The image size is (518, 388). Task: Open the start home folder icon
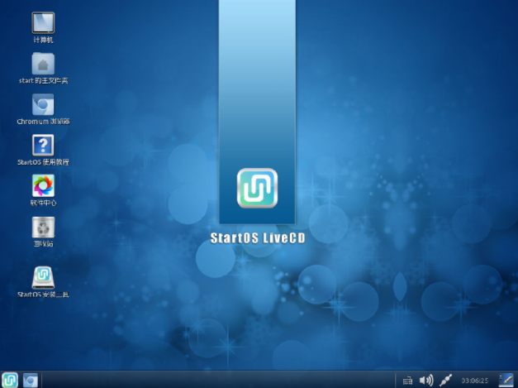(43, 64)
